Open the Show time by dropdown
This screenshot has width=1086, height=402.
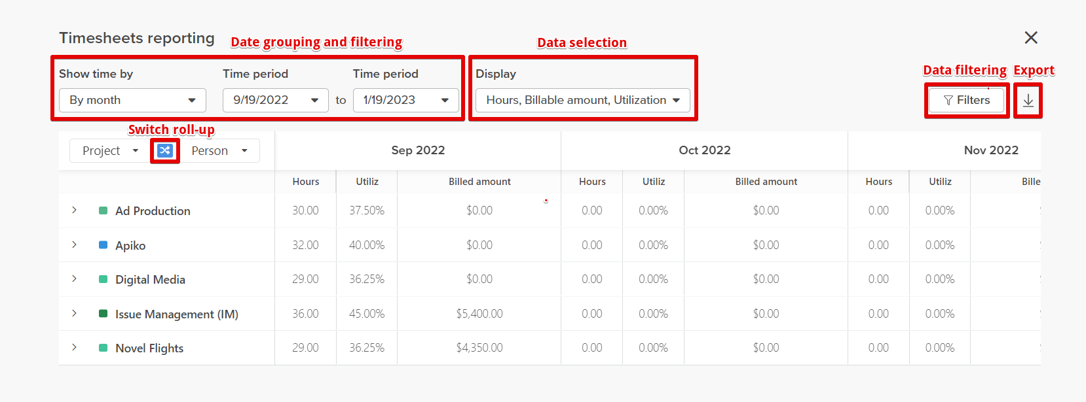point(132,100)
